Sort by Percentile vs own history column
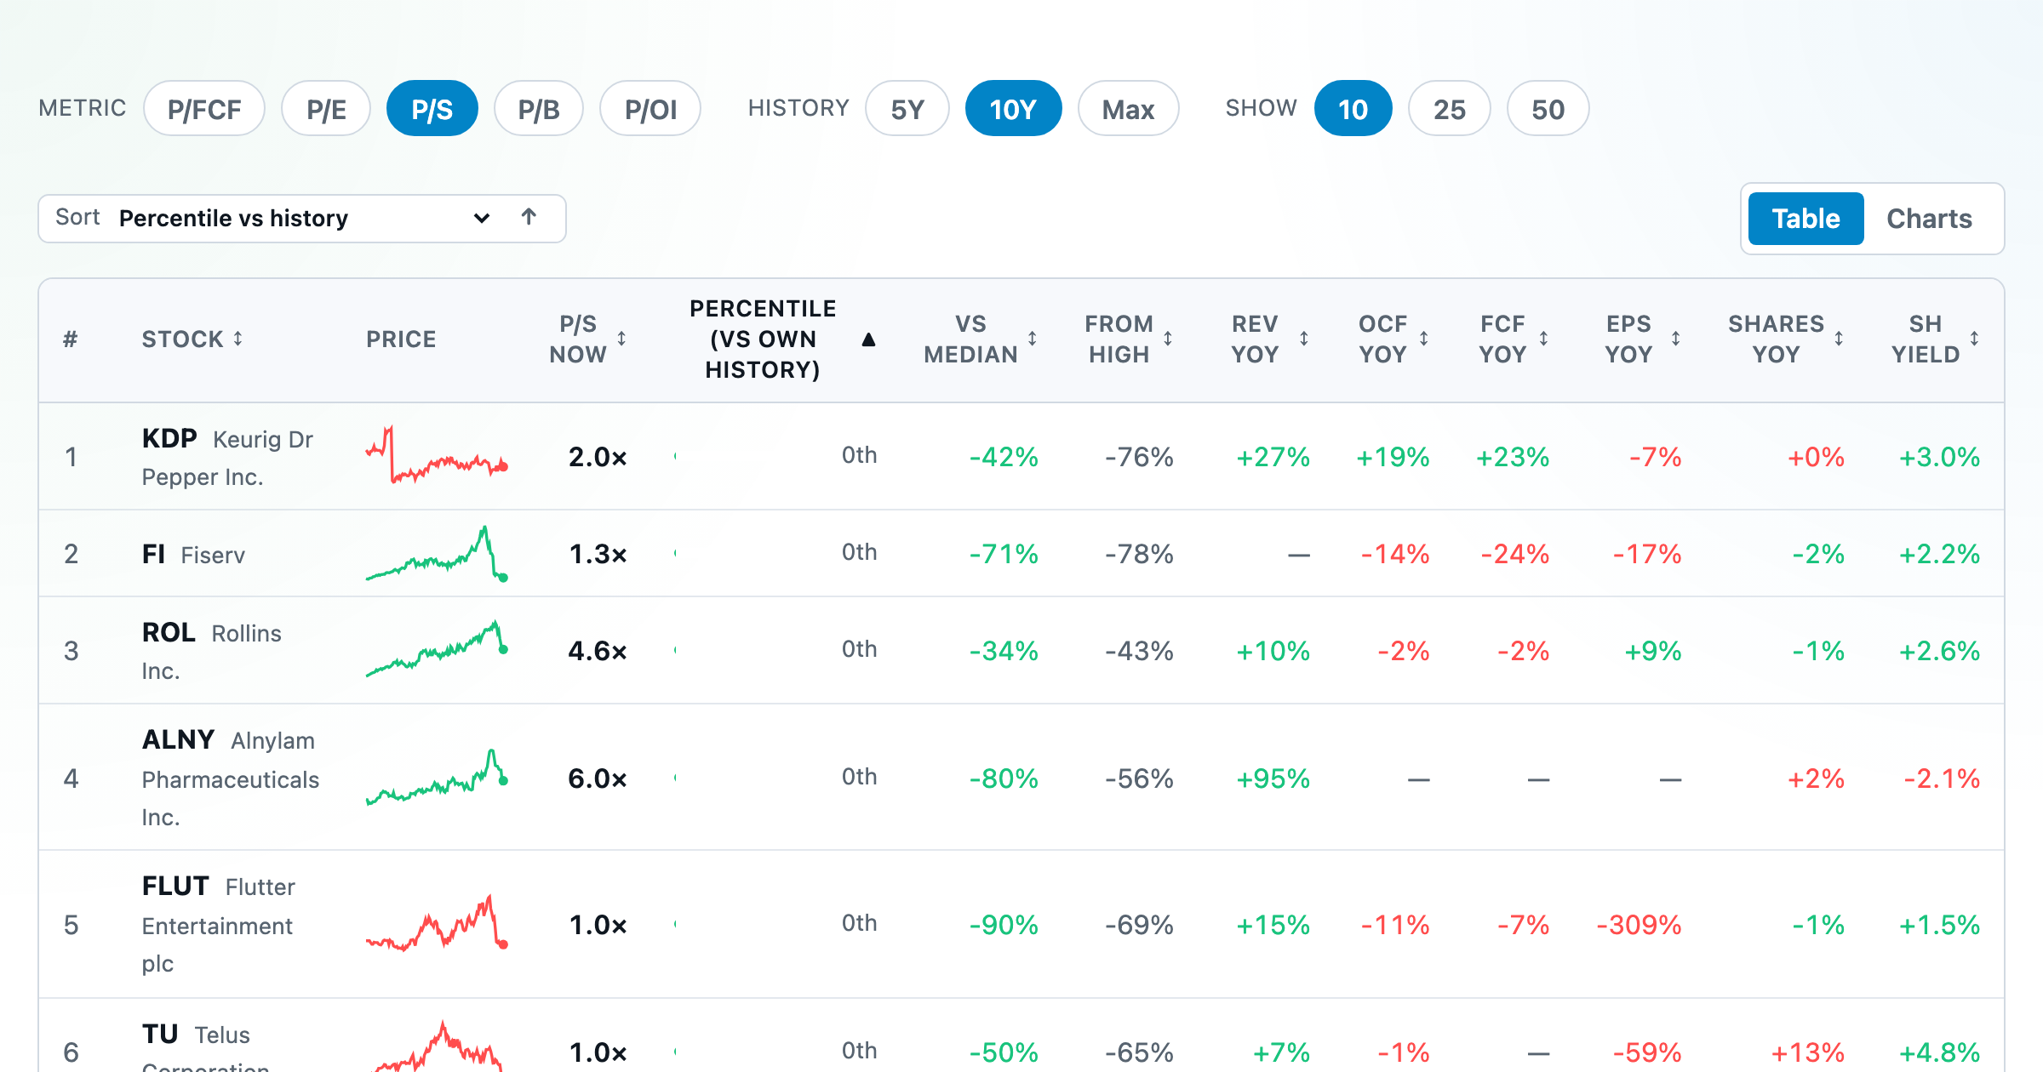 (x=781, y=339)
